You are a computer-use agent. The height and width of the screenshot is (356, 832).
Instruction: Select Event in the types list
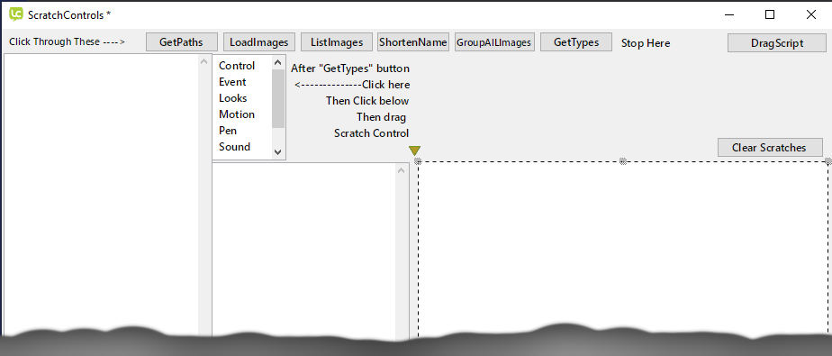click(232, 82)
